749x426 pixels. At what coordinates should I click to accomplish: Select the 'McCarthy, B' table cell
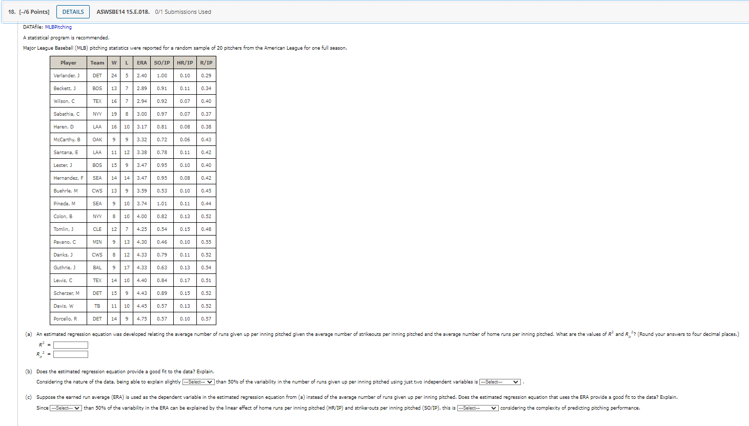click(68, 139)
